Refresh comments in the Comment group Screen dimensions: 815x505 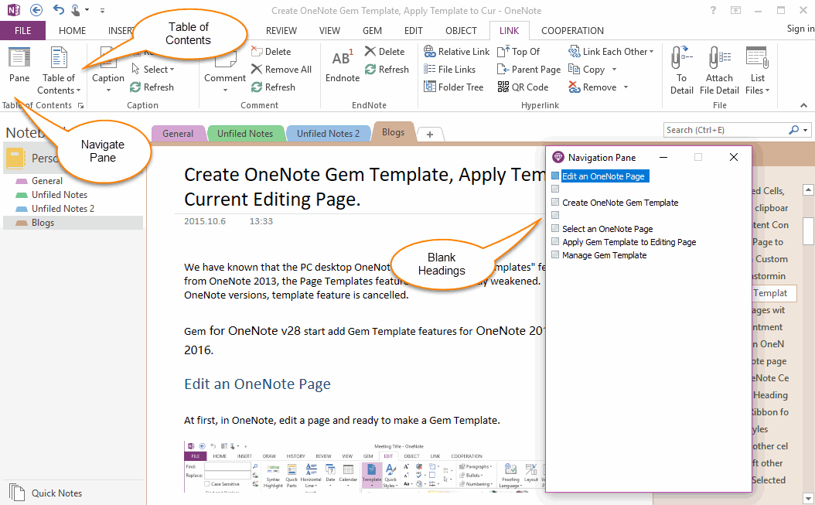coord(273,87)
